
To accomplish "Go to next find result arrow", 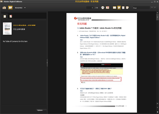I will pyautogui.click(x=155, y=8).
